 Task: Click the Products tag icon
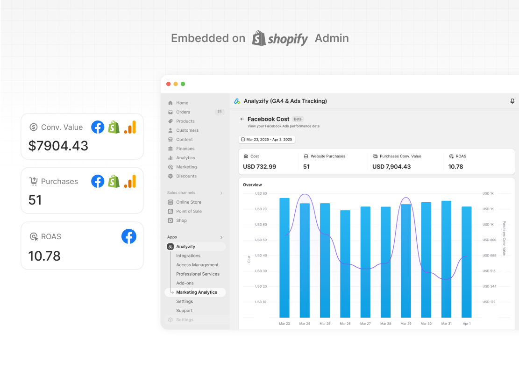171,121
